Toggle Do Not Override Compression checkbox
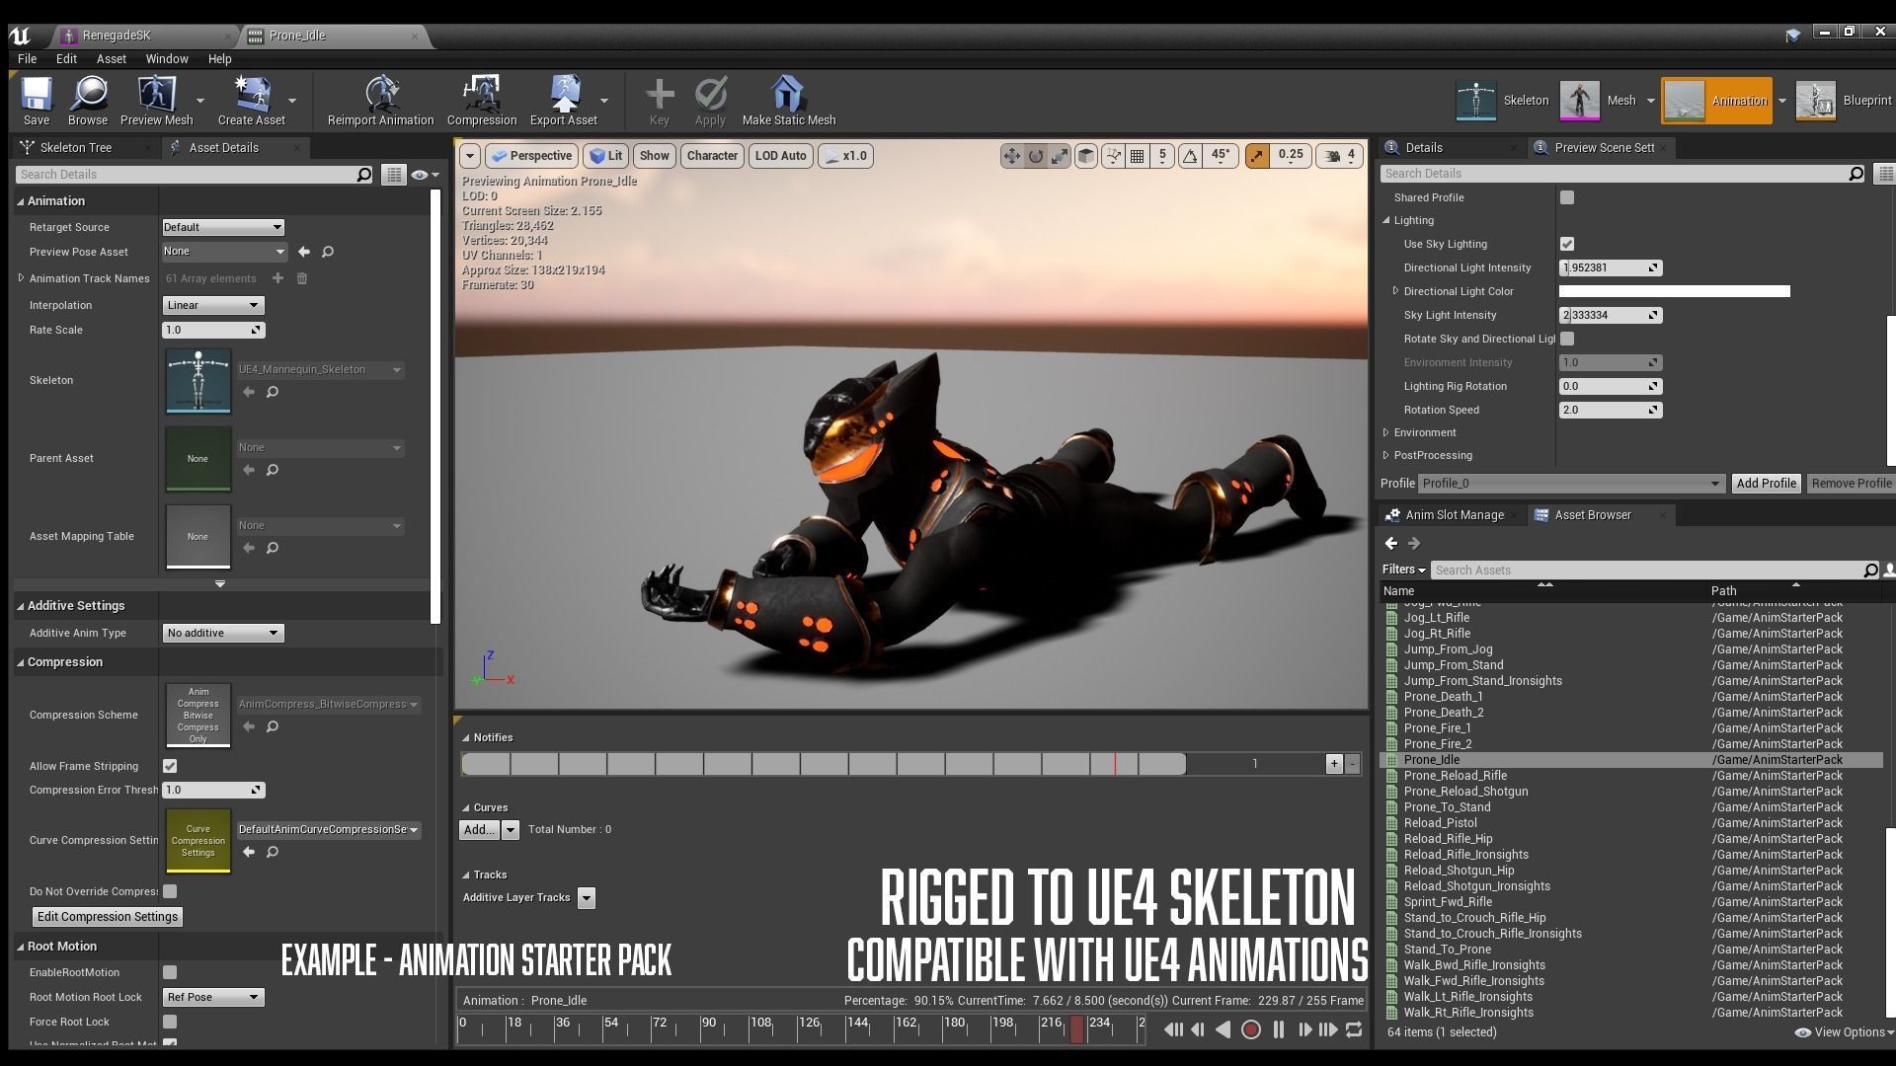The image size is (1896, 1066). pos(170,891)
